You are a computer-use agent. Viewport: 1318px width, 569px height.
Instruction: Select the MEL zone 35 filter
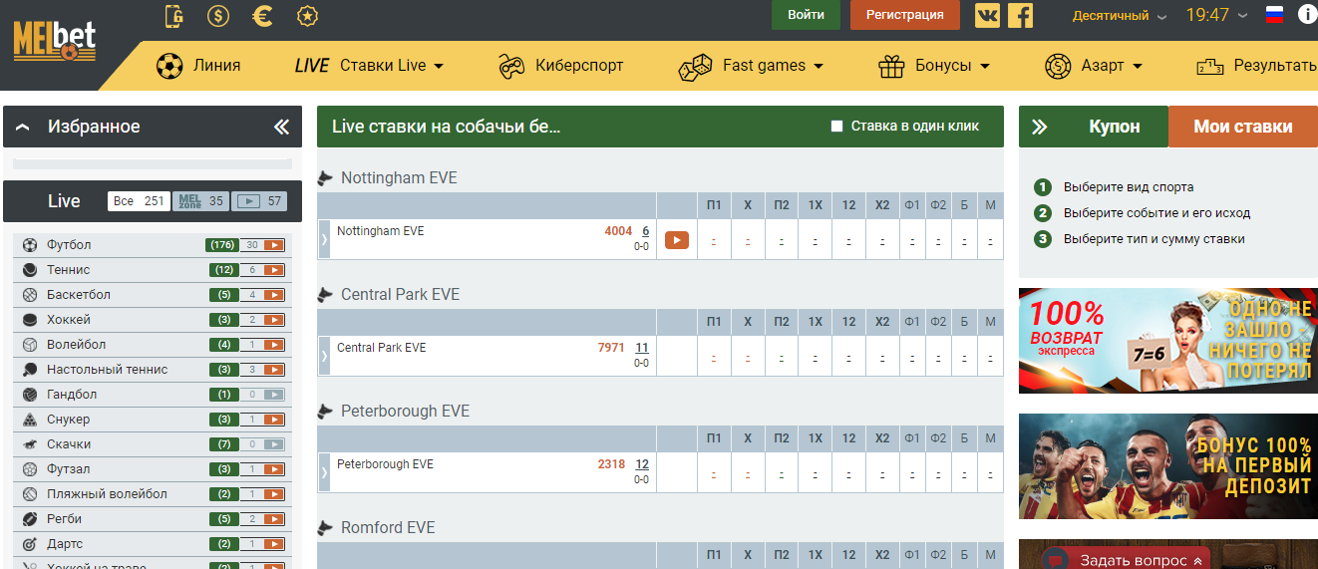(x=201, y=201)
